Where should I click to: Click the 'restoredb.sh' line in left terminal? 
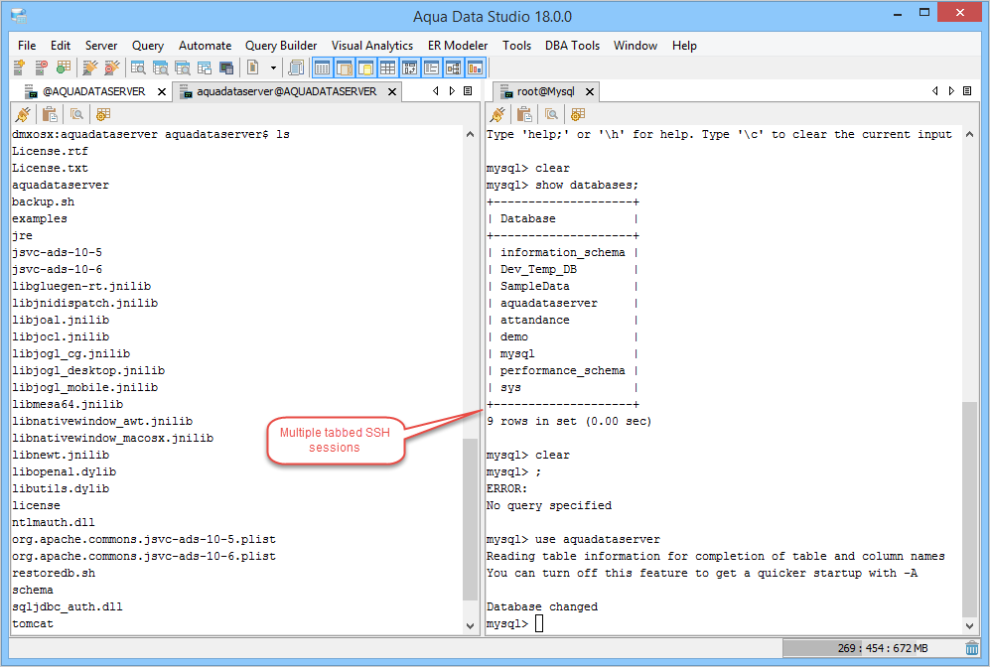pyautogui.click(x=54, y=573)
